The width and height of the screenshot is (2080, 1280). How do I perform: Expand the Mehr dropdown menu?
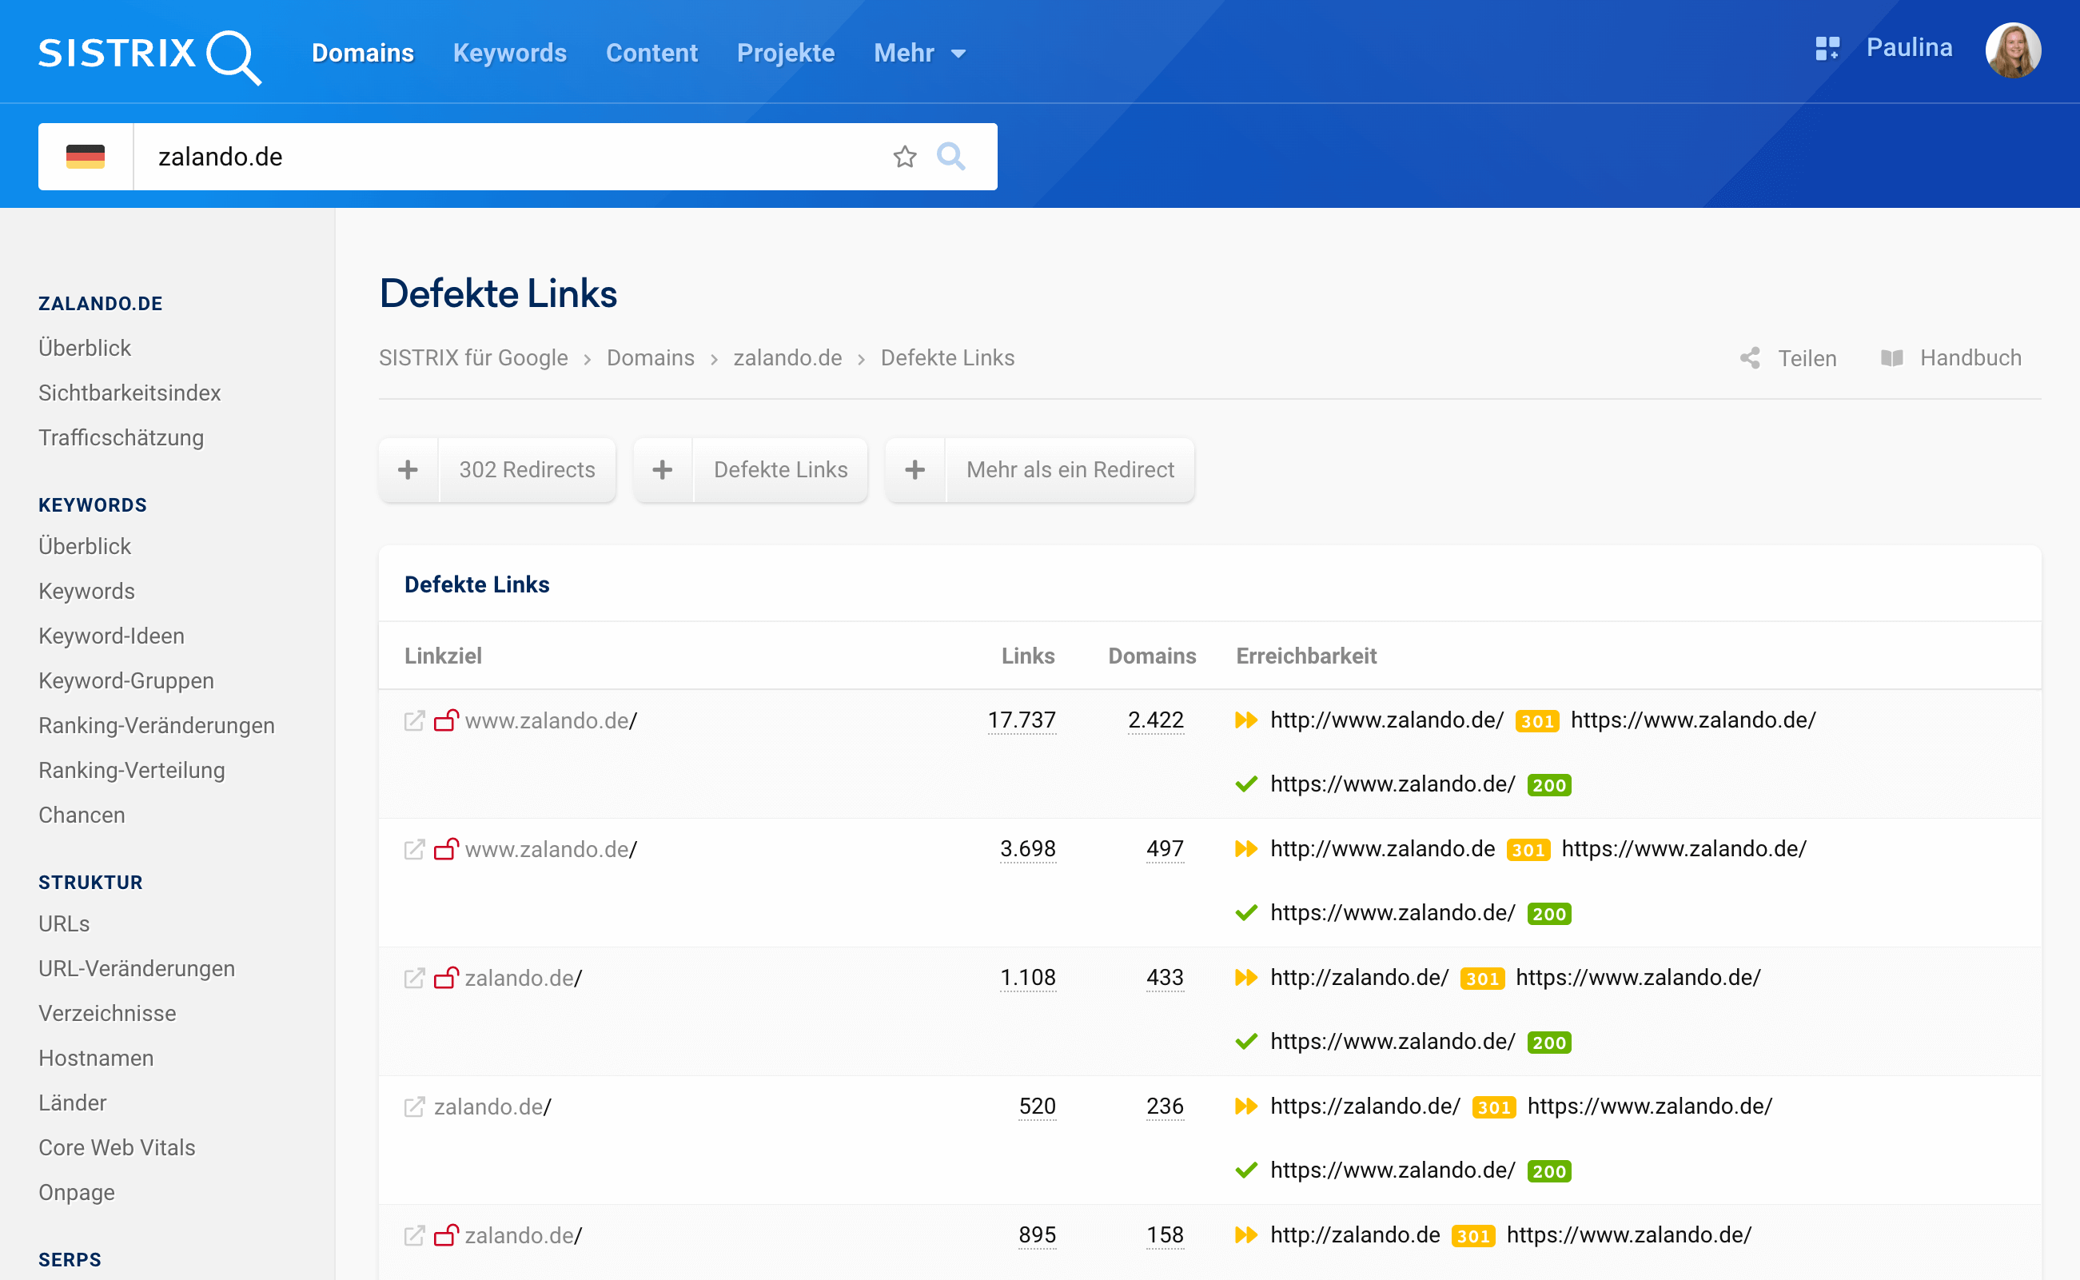[x=919, y=54]
